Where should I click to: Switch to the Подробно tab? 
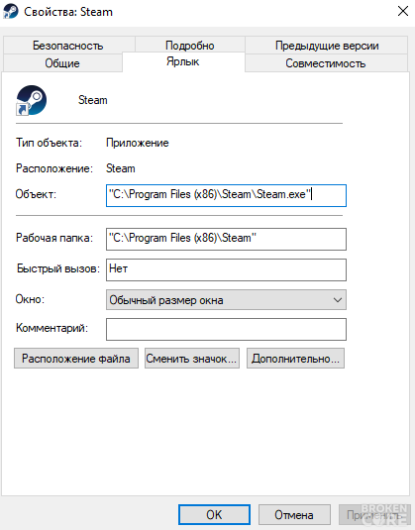[190, 46]
